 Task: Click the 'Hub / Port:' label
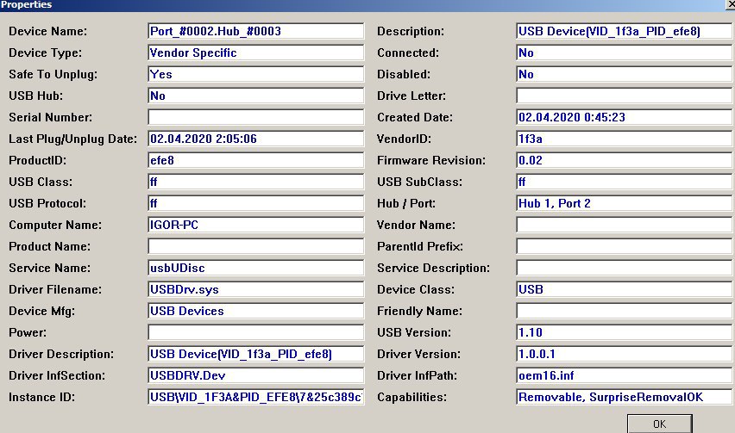point(406,203)
